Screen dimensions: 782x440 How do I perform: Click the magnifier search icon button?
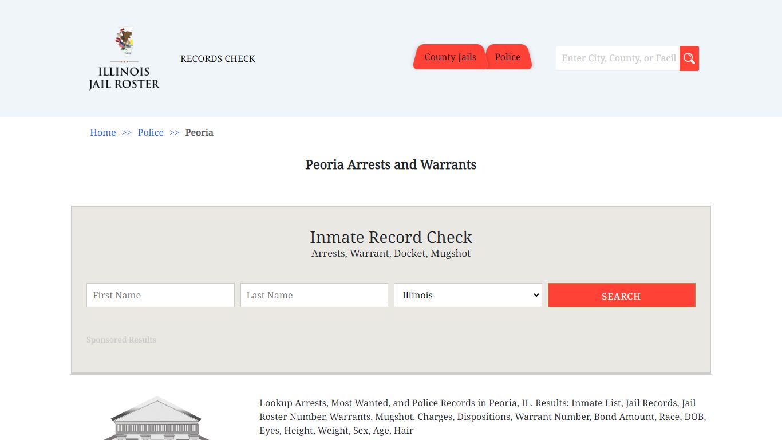689,58
